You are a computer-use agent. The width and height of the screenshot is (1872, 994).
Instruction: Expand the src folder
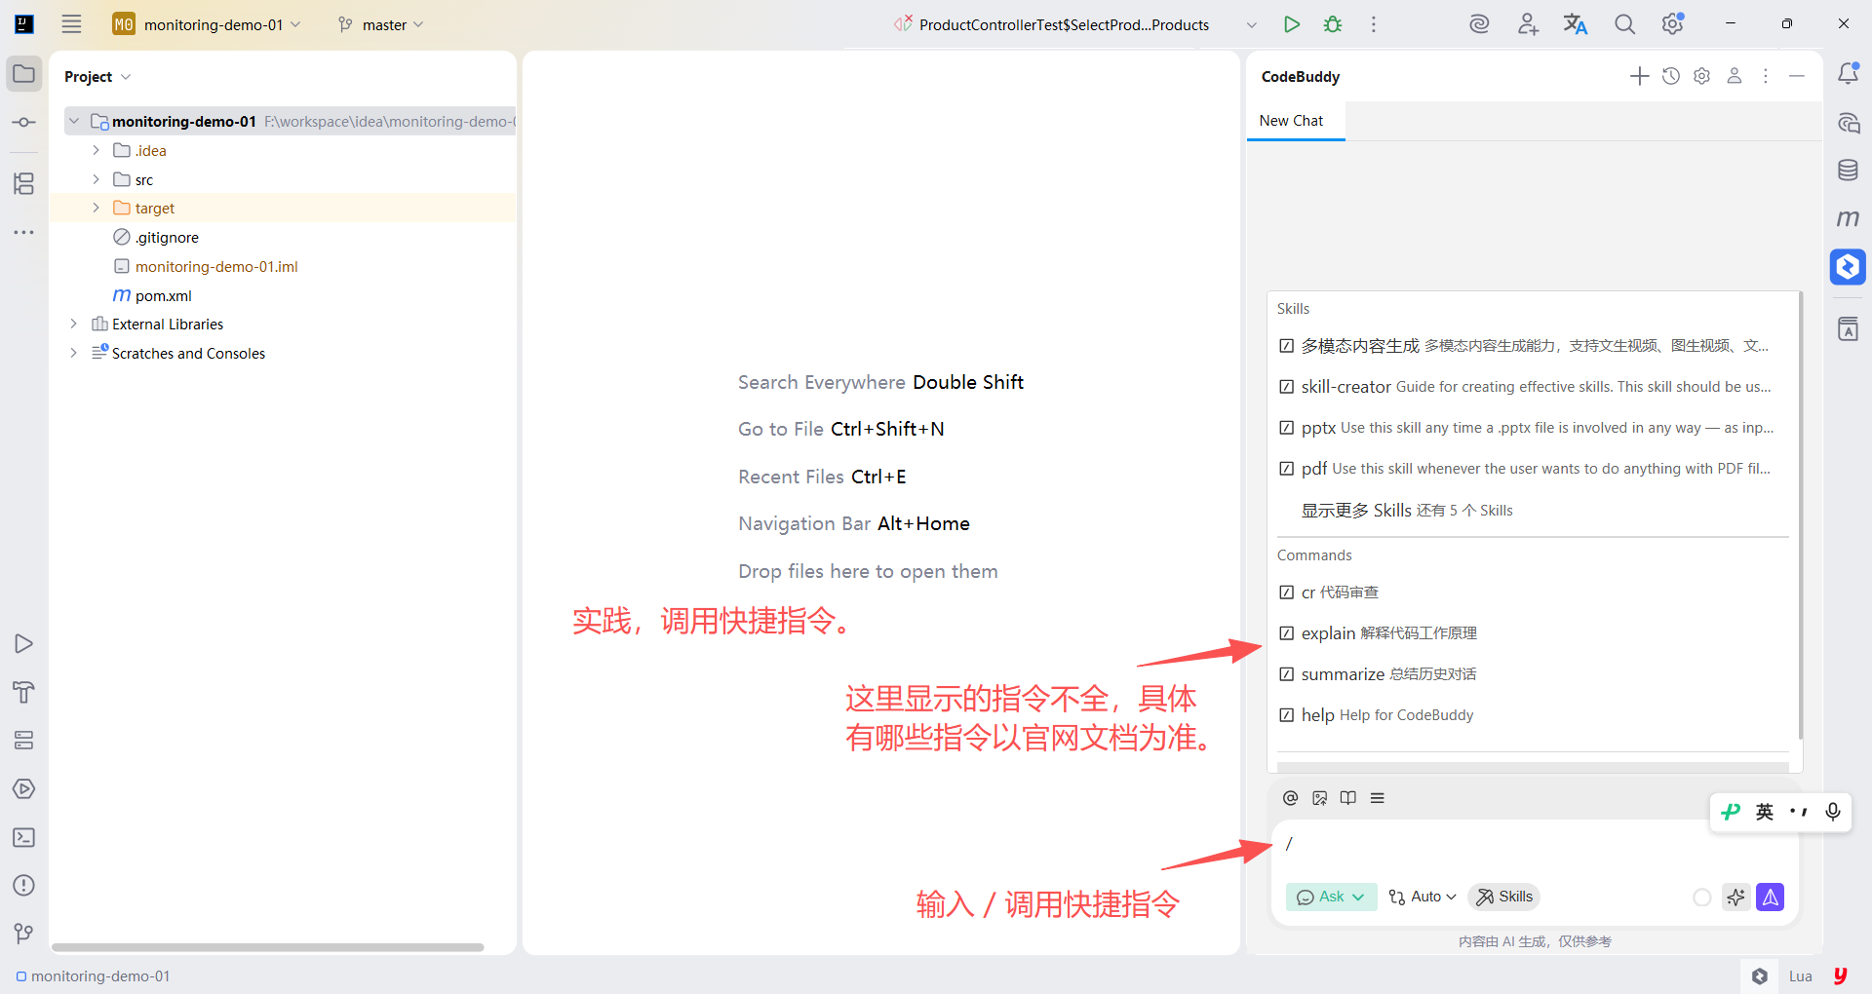(x=96, y=179)
